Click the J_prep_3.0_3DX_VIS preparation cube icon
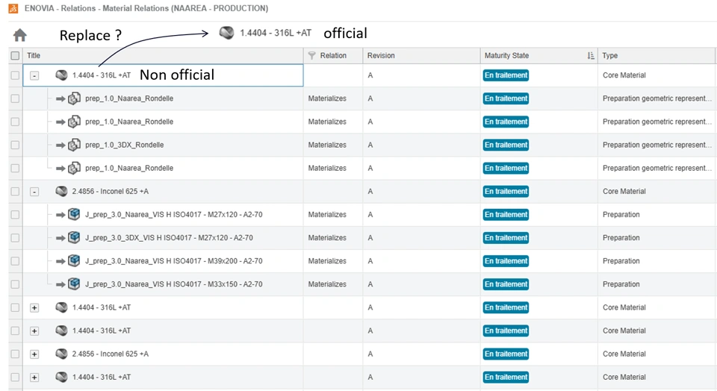 click(74, 238)
